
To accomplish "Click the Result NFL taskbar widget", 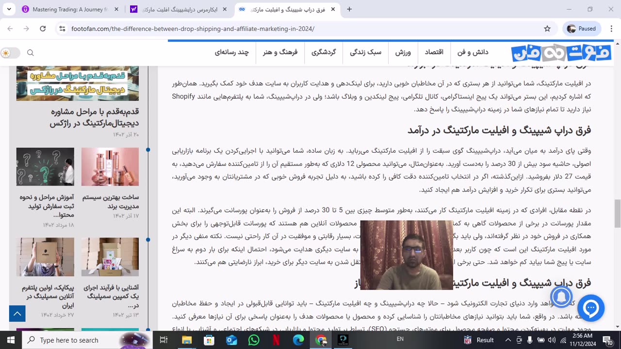I will pos(479,340).
